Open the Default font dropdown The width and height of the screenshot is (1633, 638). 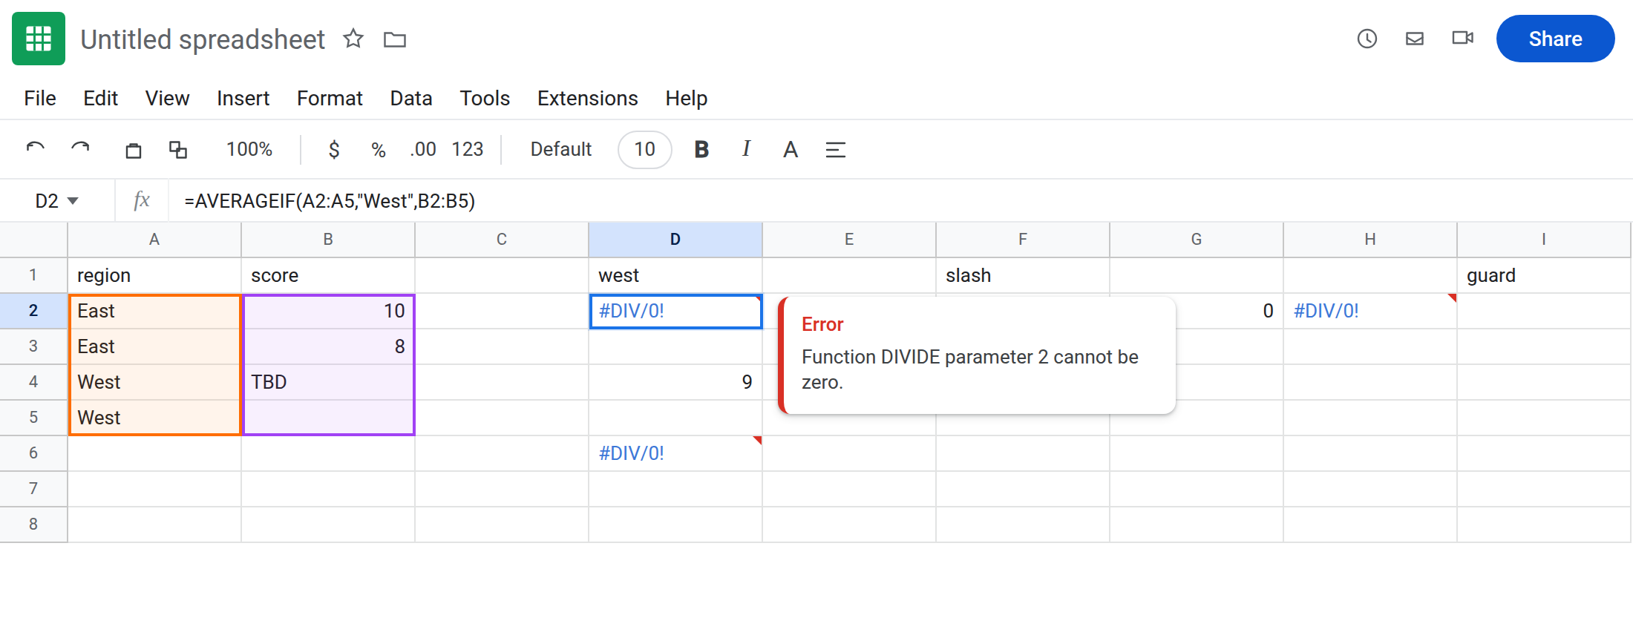click(561, 150)
